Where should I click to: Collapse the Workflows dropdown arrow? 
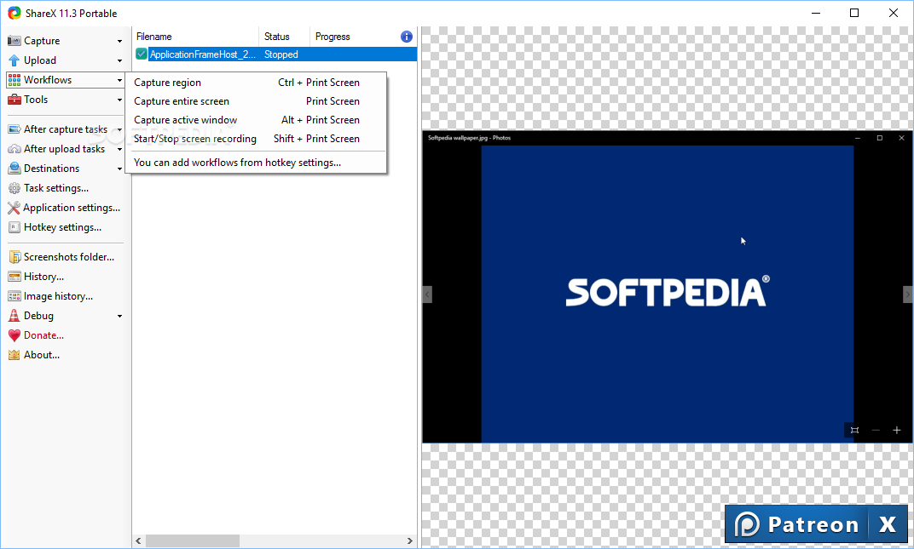119,80
